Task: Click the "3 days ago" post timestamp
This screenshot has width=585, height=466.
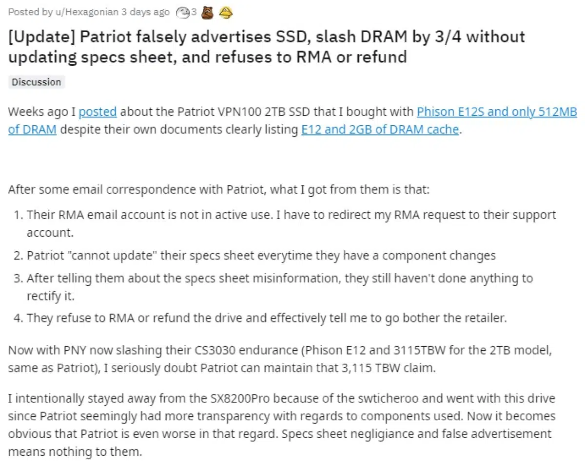Action: 145,12
